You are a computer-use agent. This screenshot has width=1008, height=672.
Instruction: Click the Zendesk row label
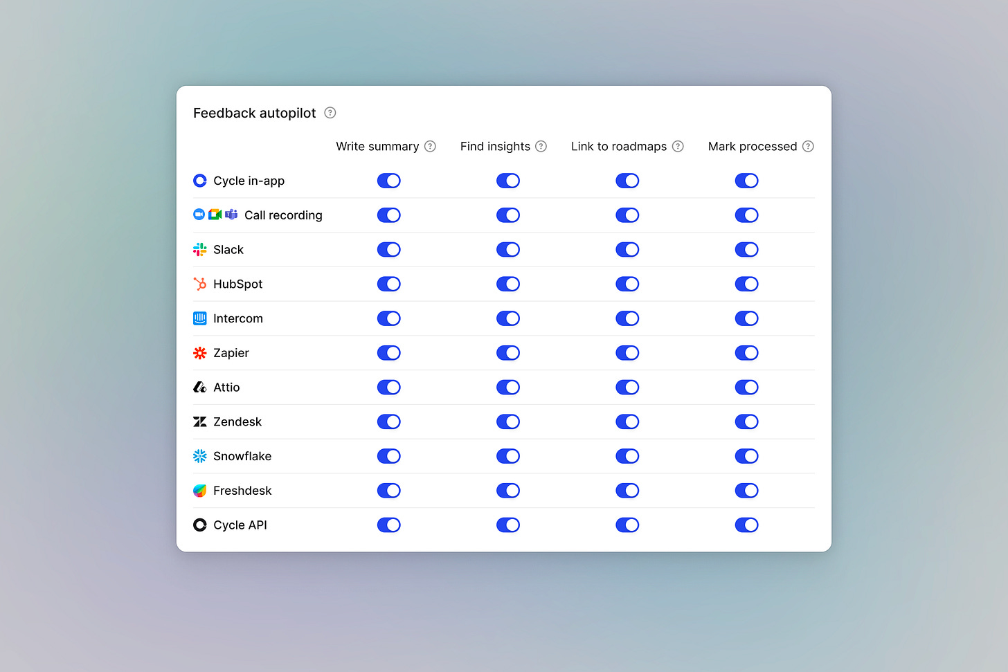coord(237,421)
